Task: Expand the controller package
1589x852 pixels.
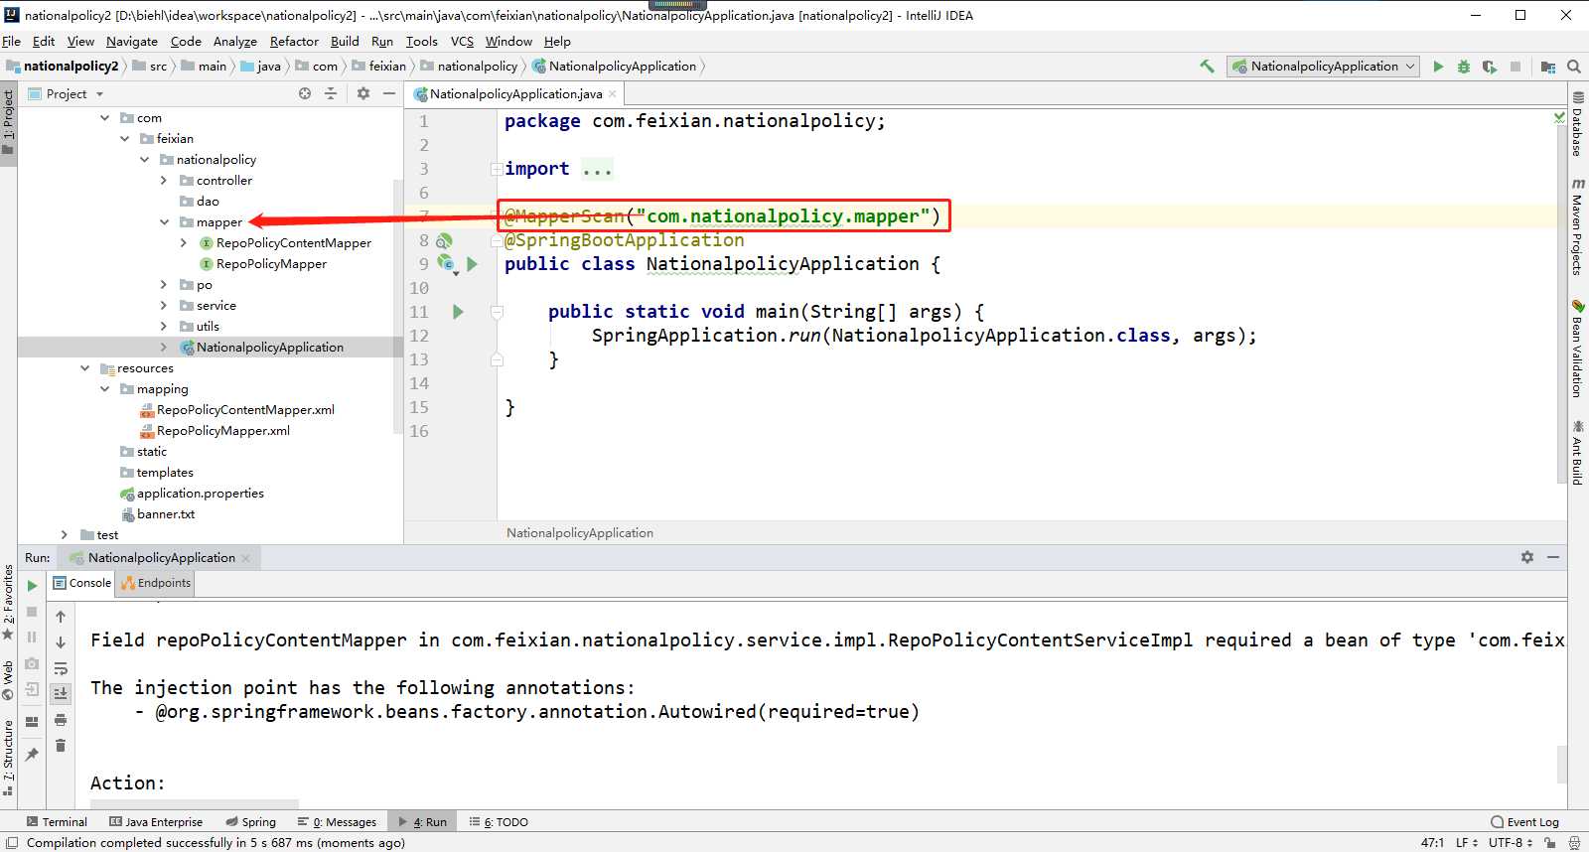Action: pyautogui.click(x=165, y=181)
